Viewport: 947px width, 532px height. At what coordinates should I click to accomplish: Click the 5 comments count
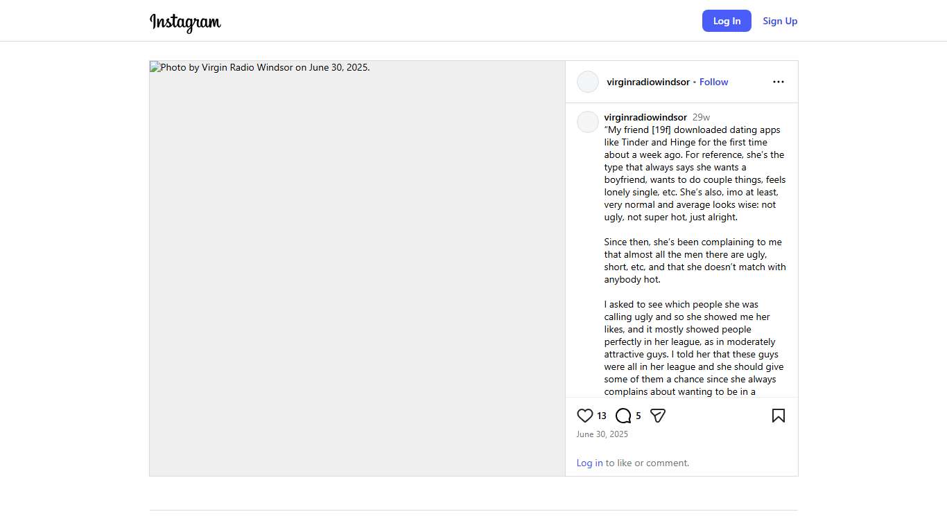pyautogui.click(x=638, y=416)
